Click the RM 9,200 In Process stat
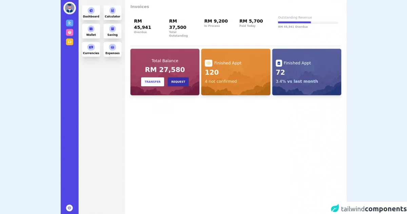This screenshot has width=407, height=214. (216, 21)
